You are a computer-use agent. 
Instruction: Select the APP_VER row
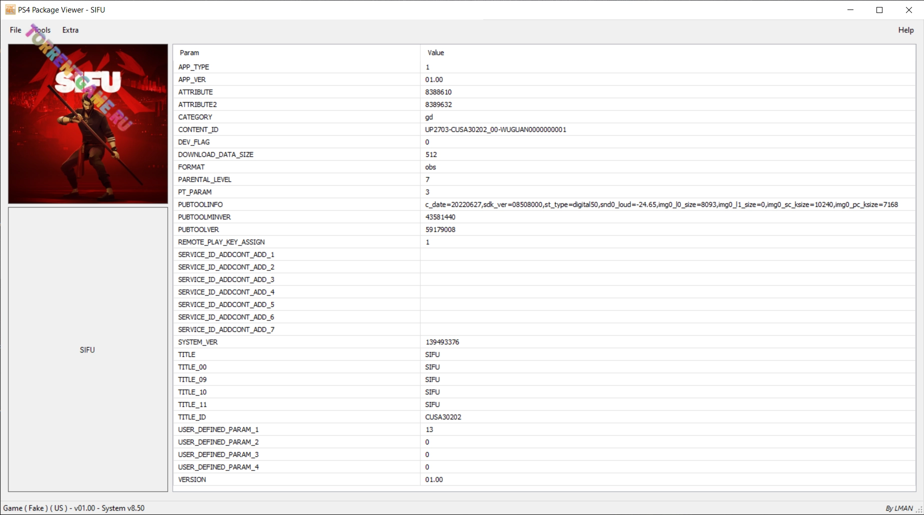192,79
